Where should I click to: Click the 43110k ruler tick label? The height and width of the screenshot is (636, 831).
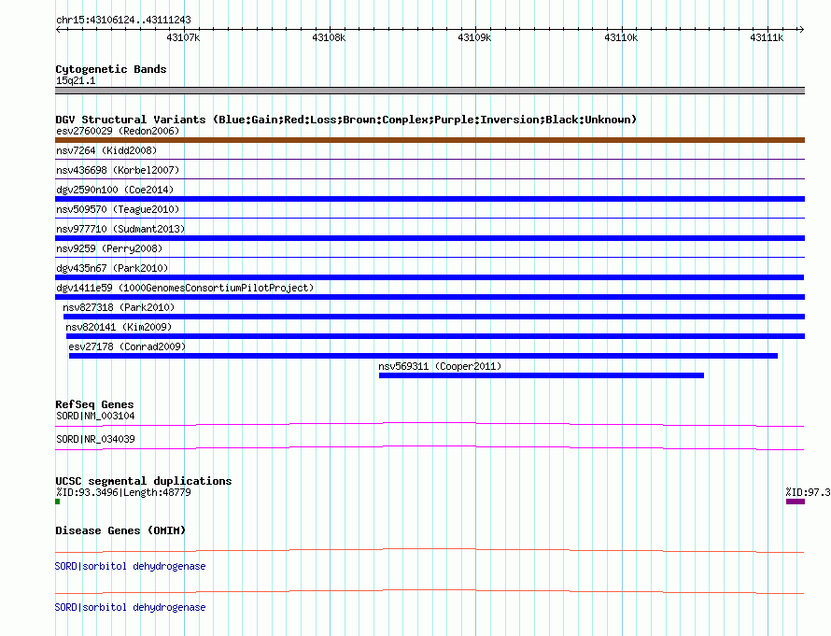[x=621, y=37]
